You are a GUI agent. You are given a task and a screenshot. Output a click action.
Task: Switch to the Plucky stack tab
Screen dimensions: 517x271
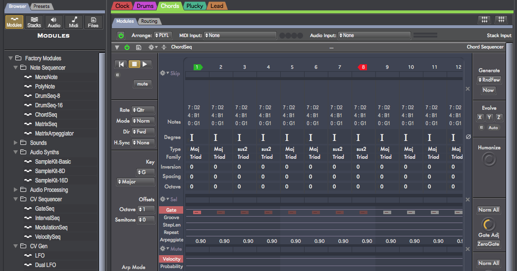click(x=195, y=6)
